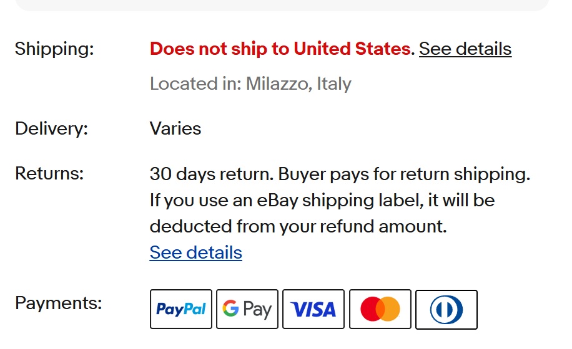Screen dimensions: 572x349
Task: Click the Diners Club card icon
Action: coord(446,309)
